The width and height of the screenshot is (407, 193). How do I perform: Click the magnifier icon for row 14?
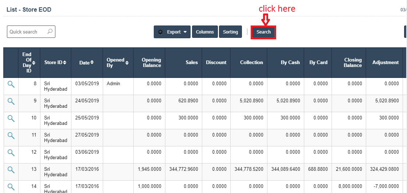[x=11, y=187]
